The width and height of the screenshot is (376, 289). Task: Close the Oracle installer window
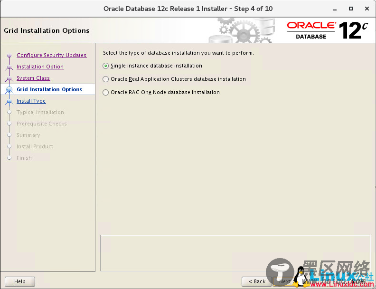pos(367,9)
